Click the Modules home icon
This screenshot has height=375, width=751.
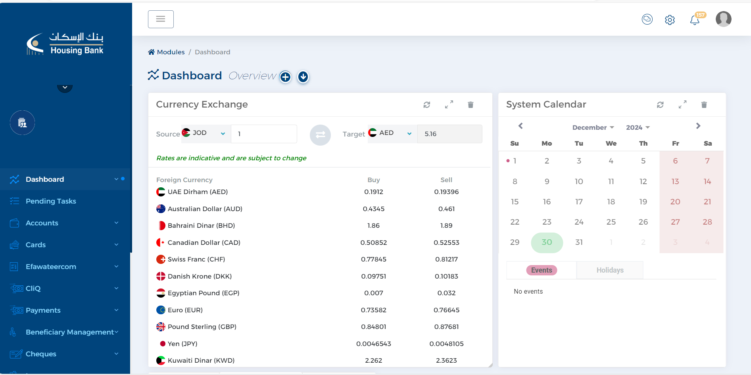pyautogui.click(x=151, y=52)
